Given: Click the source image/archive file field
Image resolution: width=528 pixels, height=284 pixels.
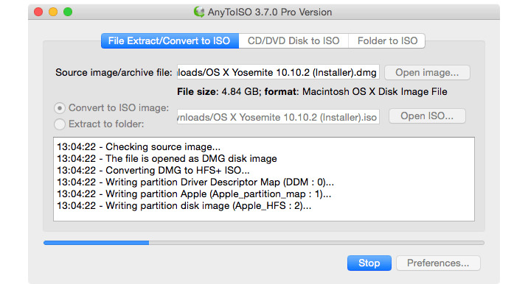Looking at the screenshot, I should 278,72.
